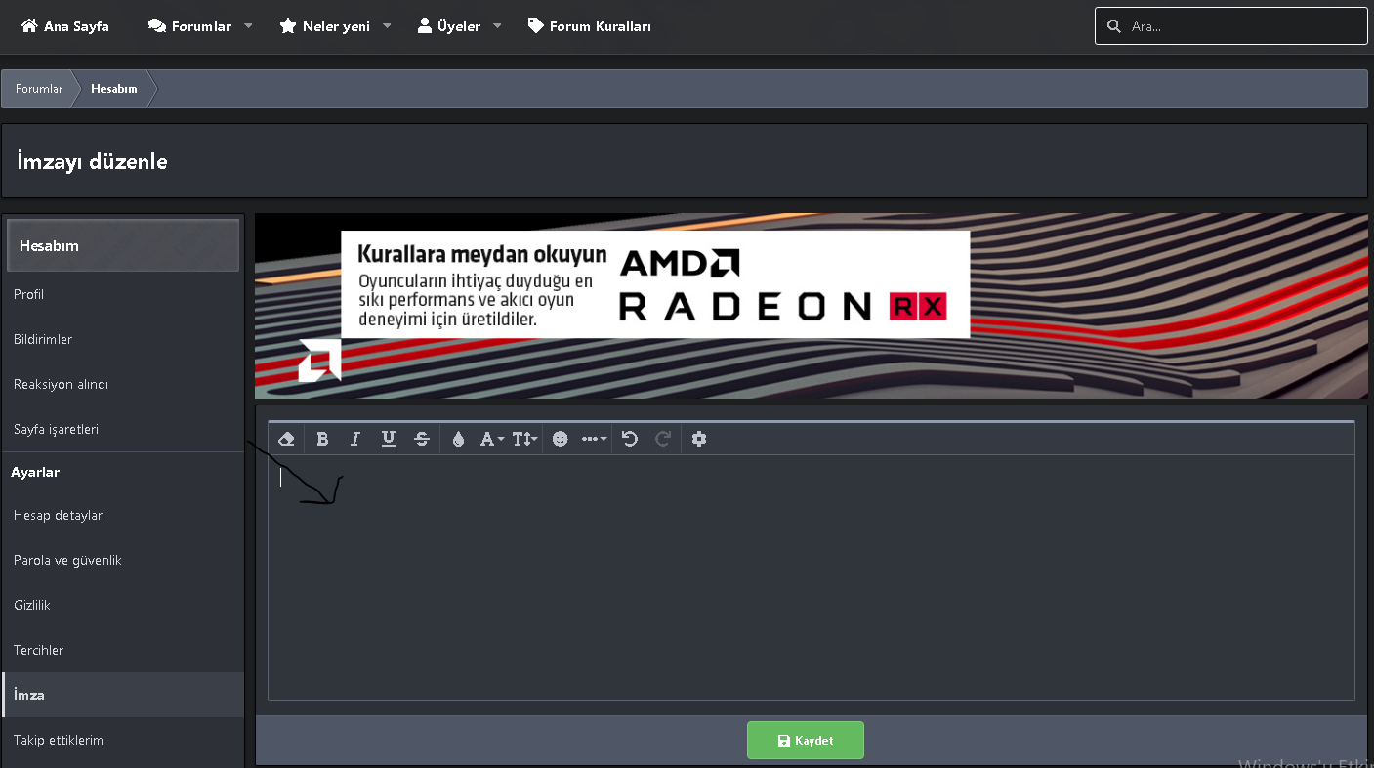Toggle bold formatting in editor
Screen dimensions: 1374x768
coord(322,439)
